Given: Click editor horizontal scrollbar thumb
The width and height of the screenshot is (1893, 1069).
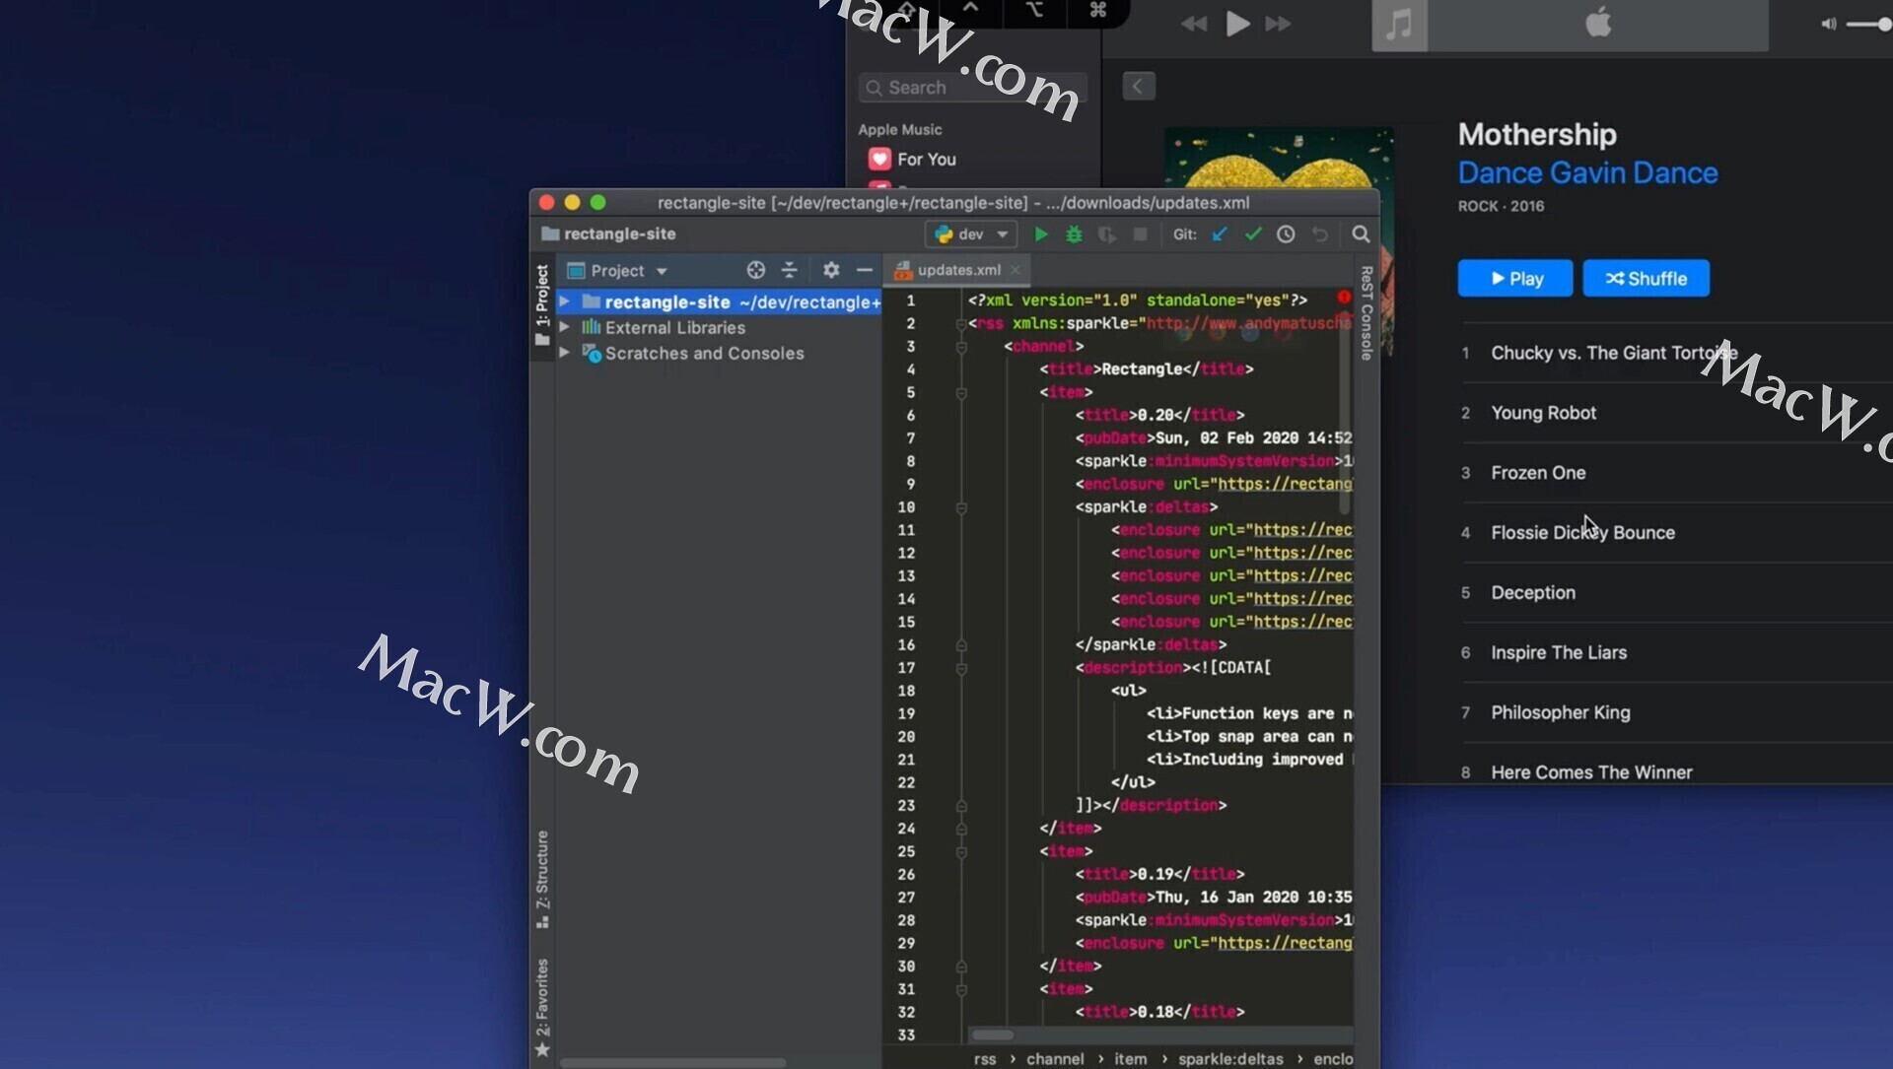Looking at the screenshot, I should click(x=992, y=1036).
